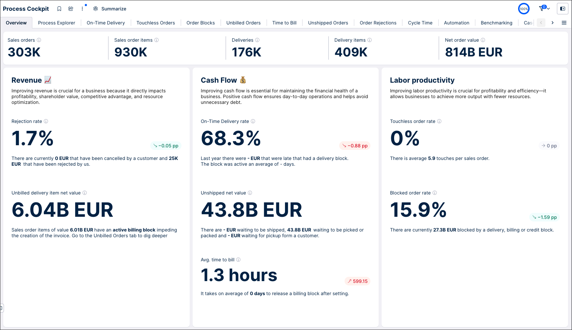Click the 100% data load indicator
Viewport: 572px width, 330px height.
point(524,9)
